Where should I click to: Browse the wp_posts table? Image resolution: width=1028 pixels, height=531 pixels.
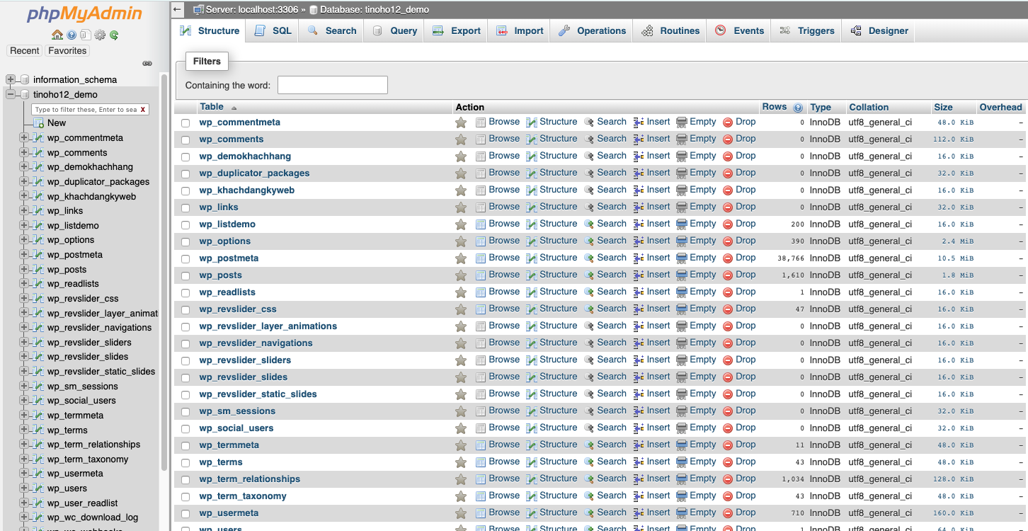[x=503, y=275]
